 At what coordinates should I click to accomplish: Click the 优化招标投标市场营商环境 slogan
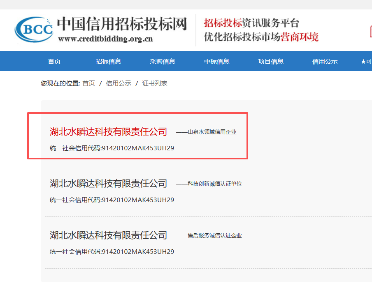pos(261,37)
